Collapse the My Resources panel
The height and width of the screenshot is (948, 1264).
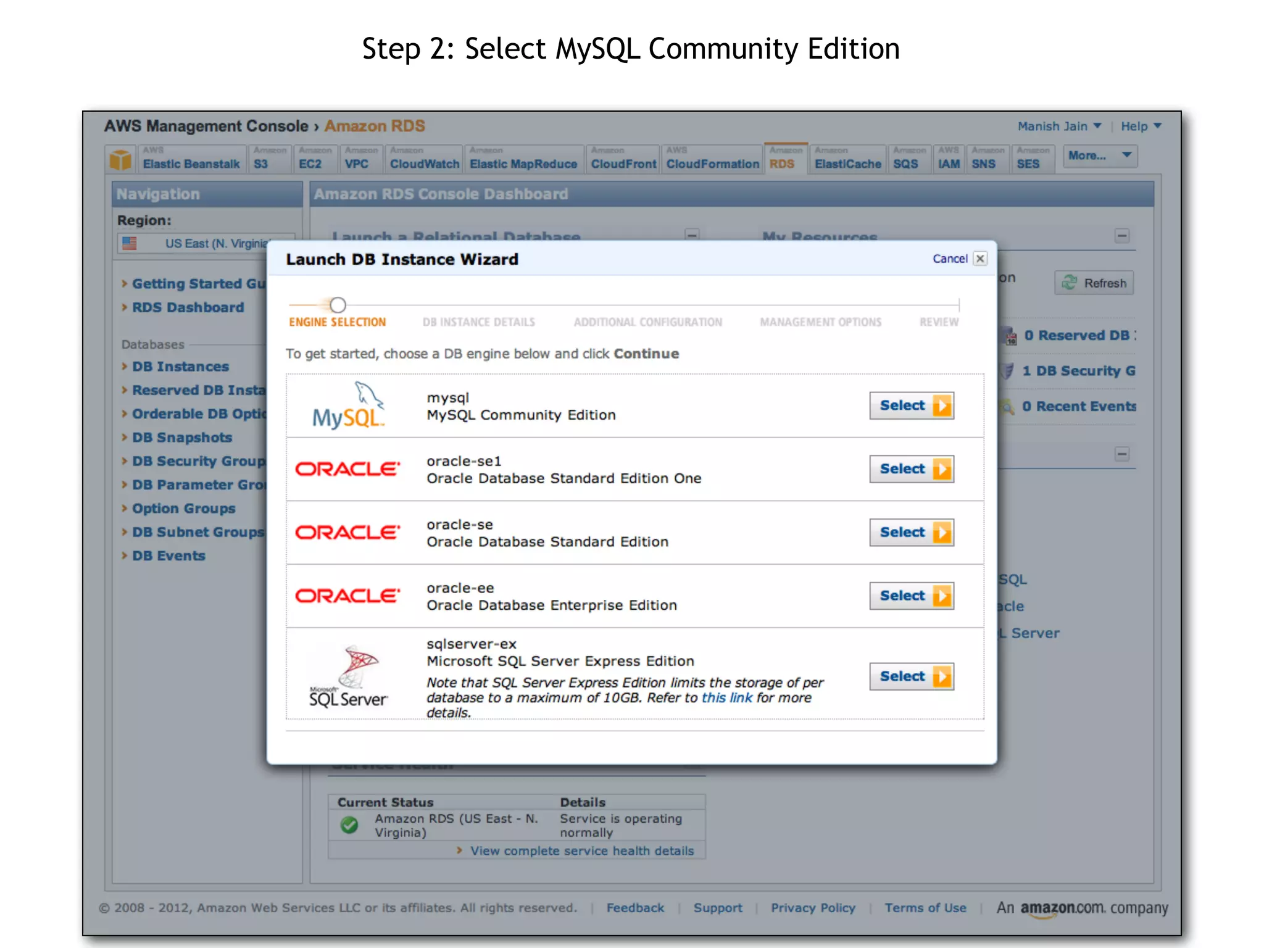coord(1122,236)
